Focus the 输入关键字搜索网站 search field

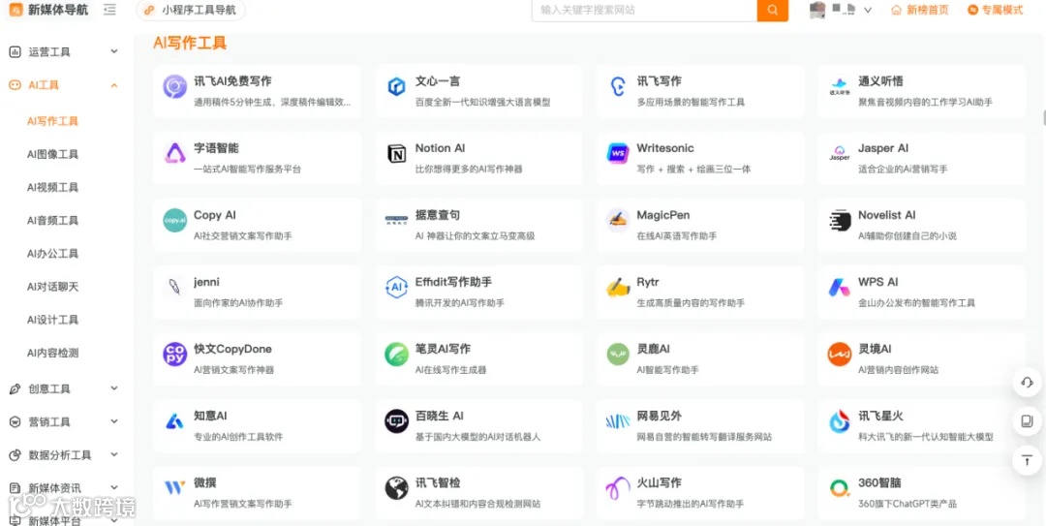click(644, 10)
